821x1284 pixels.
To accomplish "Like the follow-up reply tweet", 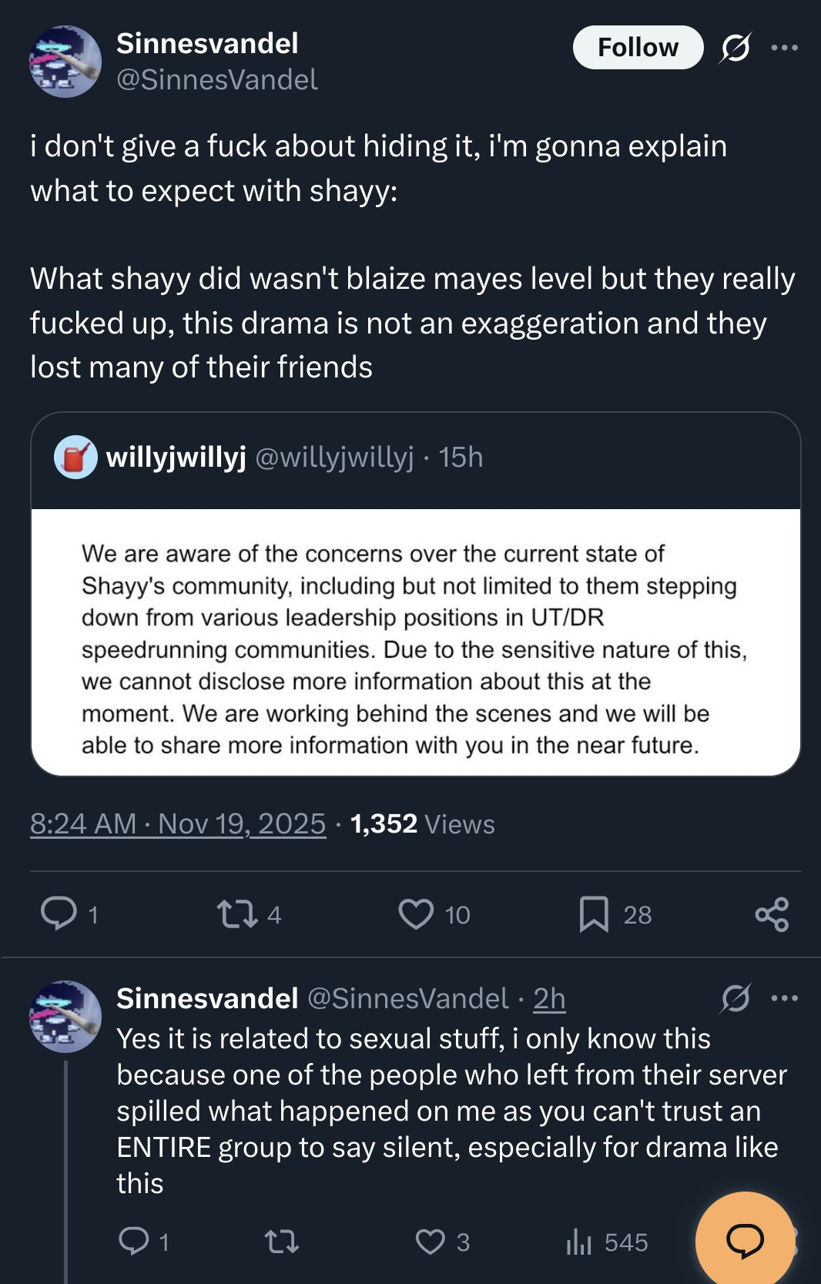I will tap(430, 1242).
